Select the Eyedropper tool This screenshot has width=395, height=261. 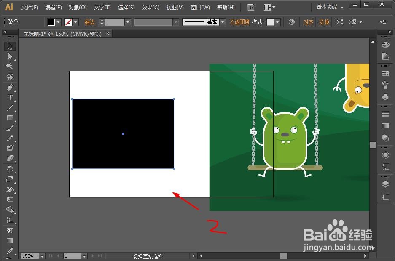[x=10, y=251]
